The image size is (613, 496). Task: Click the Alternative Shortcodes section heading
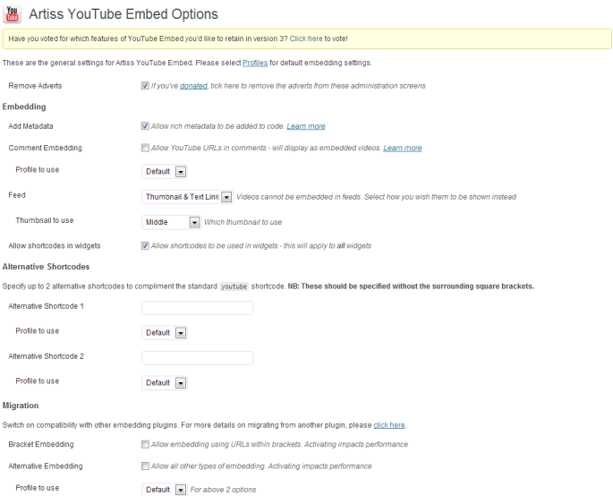[47, 267]
